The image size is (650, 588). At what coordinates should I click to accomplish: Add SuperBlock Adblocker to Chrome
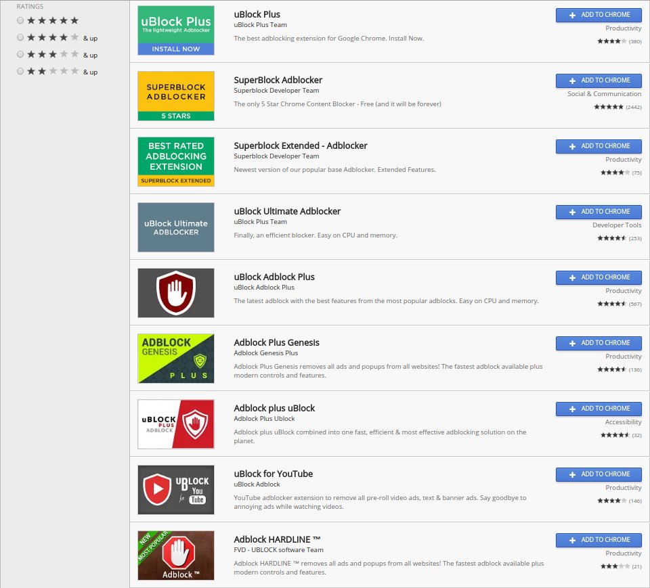click(x=599, y=81)
